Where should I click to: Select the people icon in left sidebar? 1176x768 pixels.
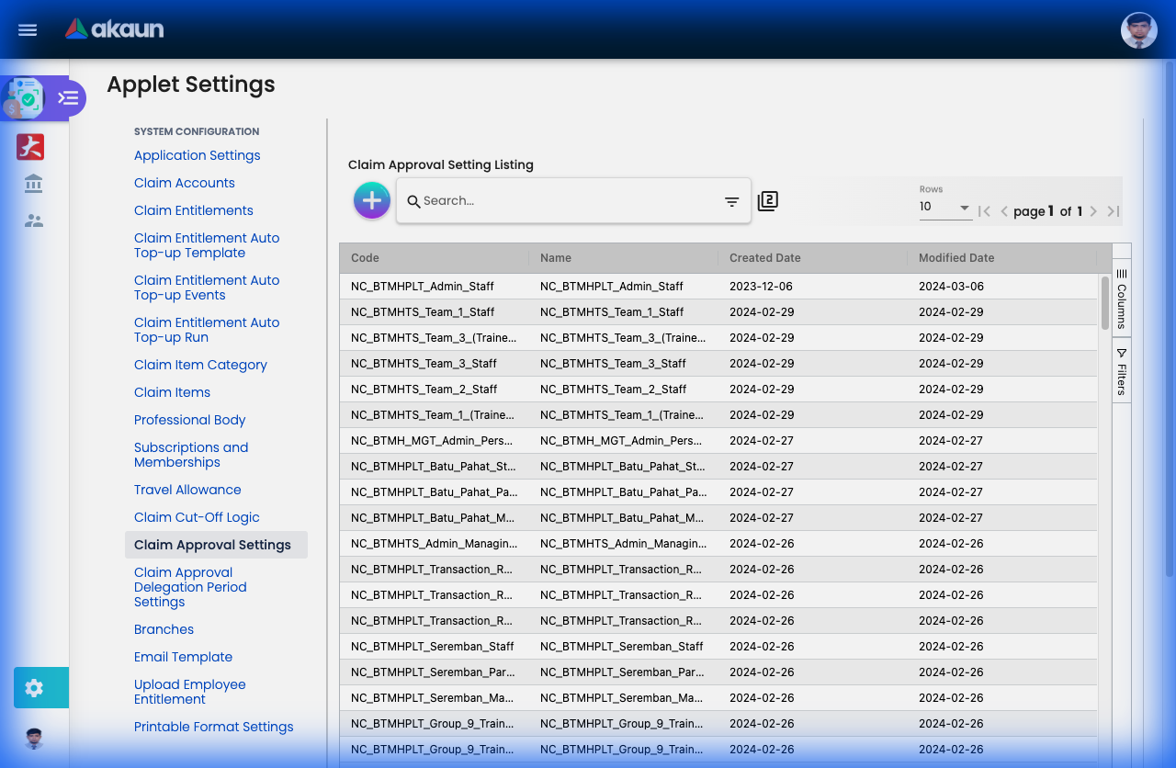pyautogui.click(x=32, y=220)
